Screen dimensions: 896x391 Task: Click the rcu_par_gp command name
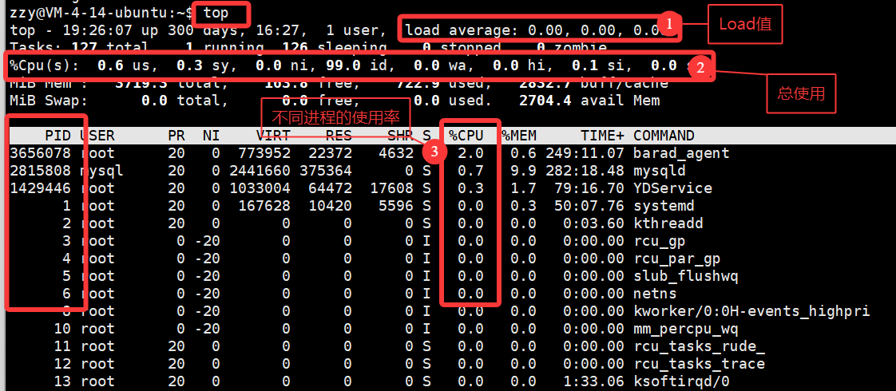677,259
